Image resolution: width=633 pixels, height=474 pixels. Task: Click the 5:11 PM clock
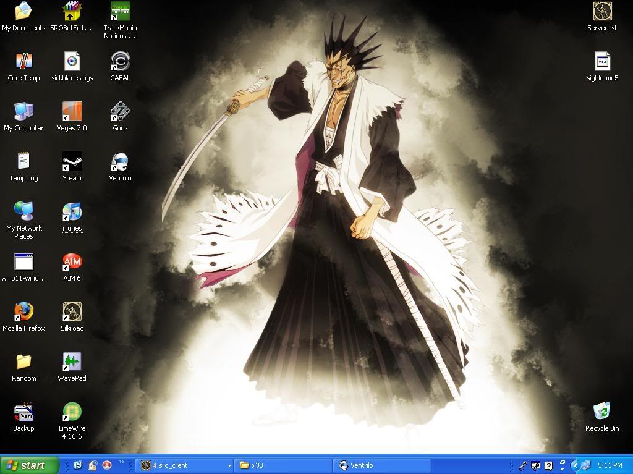coord(610,465)
